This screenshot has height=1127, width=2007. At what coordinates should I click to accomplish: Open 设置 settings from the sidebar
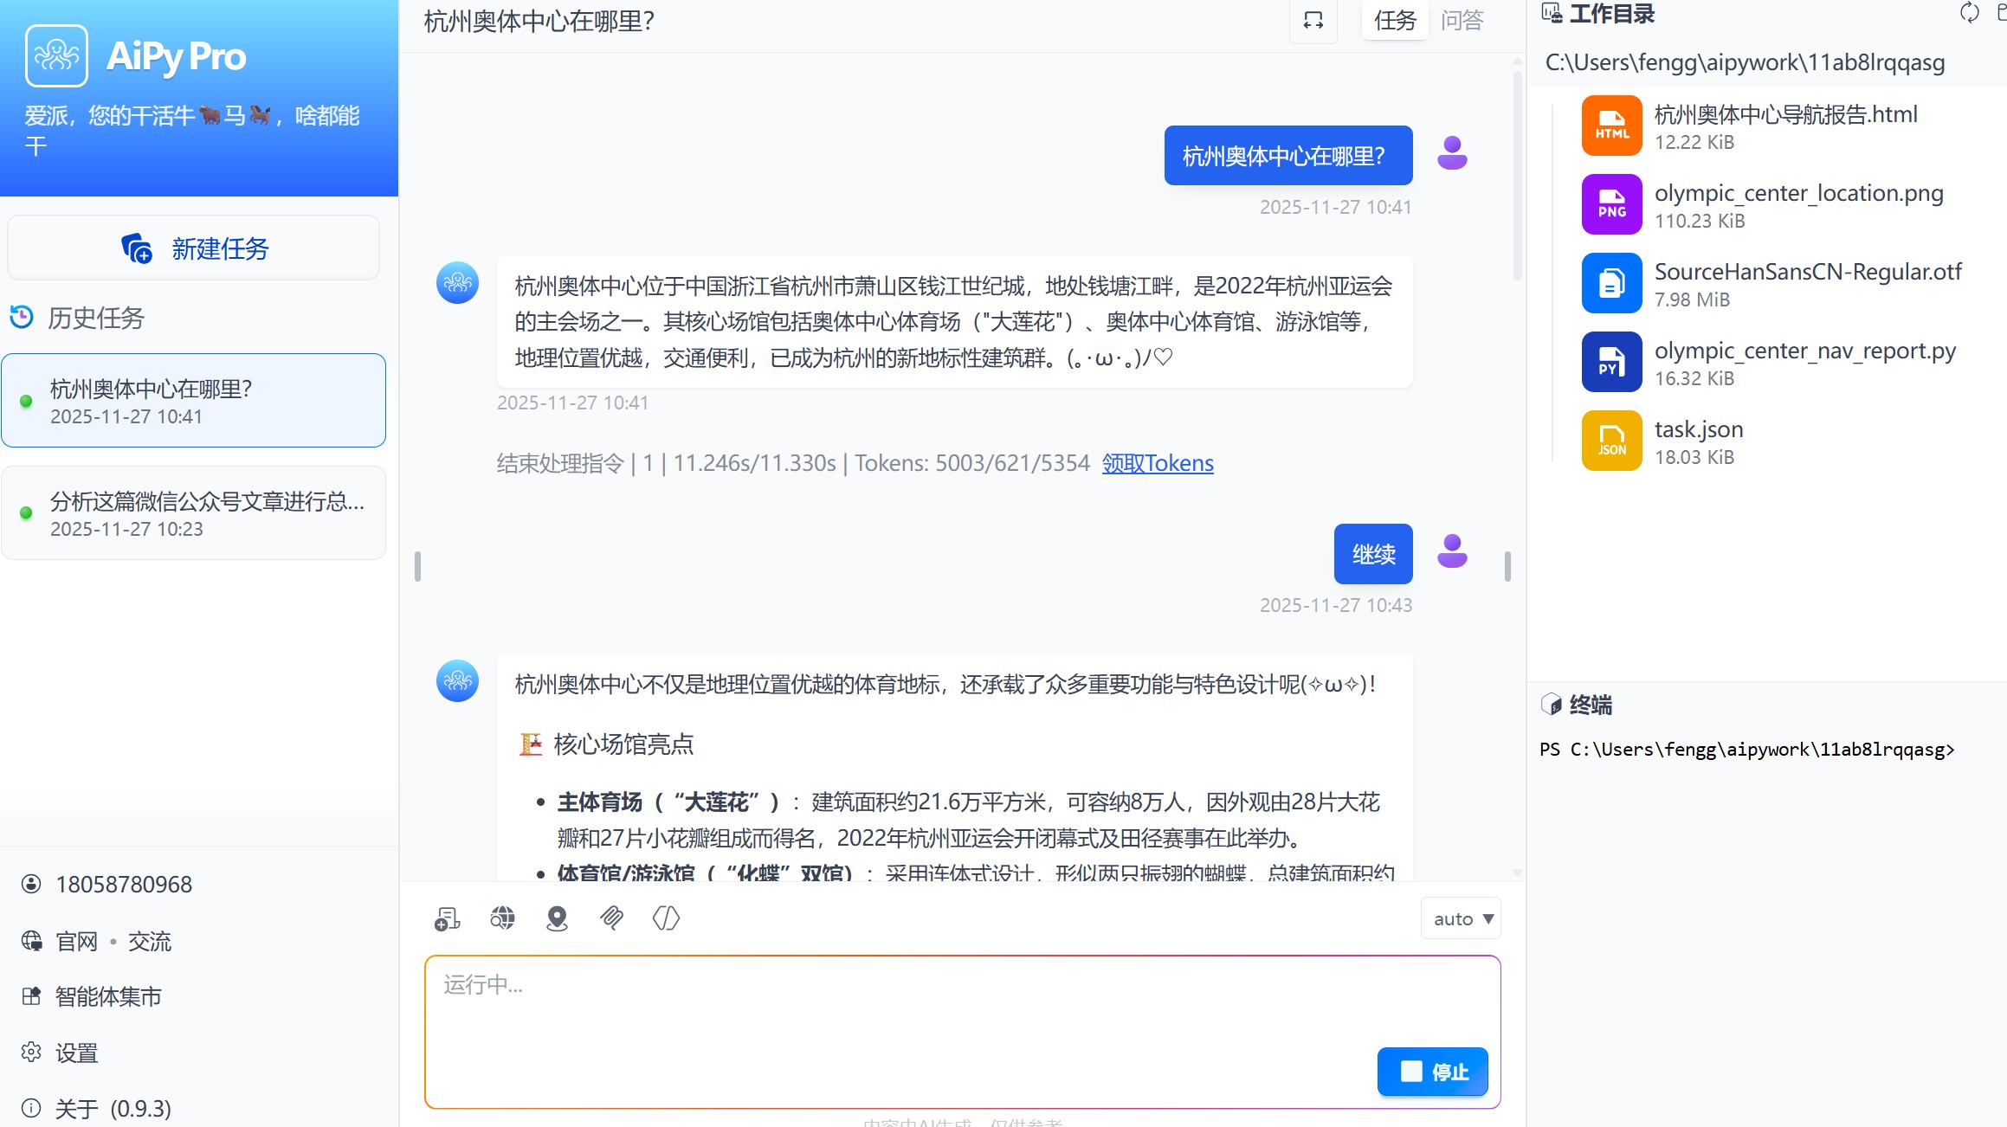(76, 1053)
